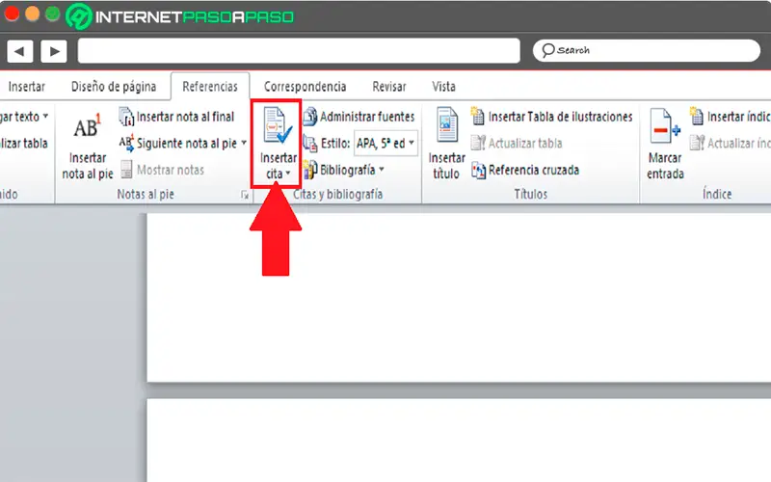The width and height of the screenshot is (771, 482).
Task: Click the greyed Actualizar tabla icon in Títulos
Action: pyautogui.click(x=478, y=143)
